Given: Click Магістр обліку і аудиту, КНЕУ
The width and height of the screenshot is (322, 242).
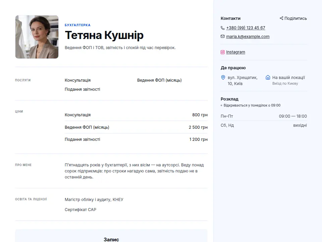Looking at the screenshot, I should pos(94,200).
